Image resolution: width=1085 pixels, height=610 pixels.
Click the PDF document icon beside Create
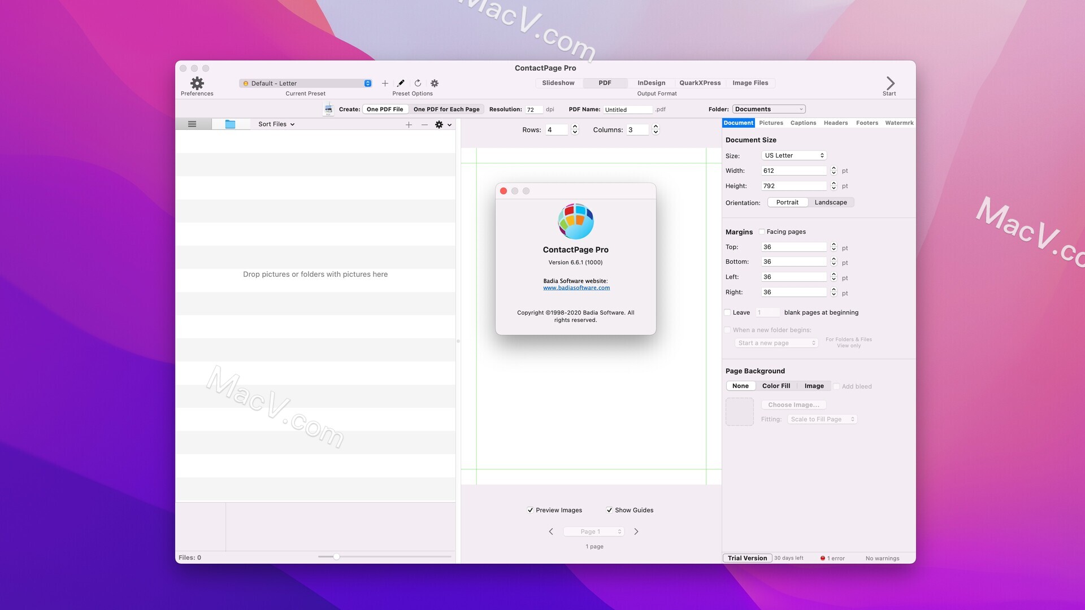328,109
